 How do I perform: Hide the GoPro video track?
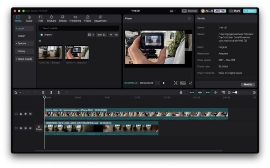tap(26, 114)
